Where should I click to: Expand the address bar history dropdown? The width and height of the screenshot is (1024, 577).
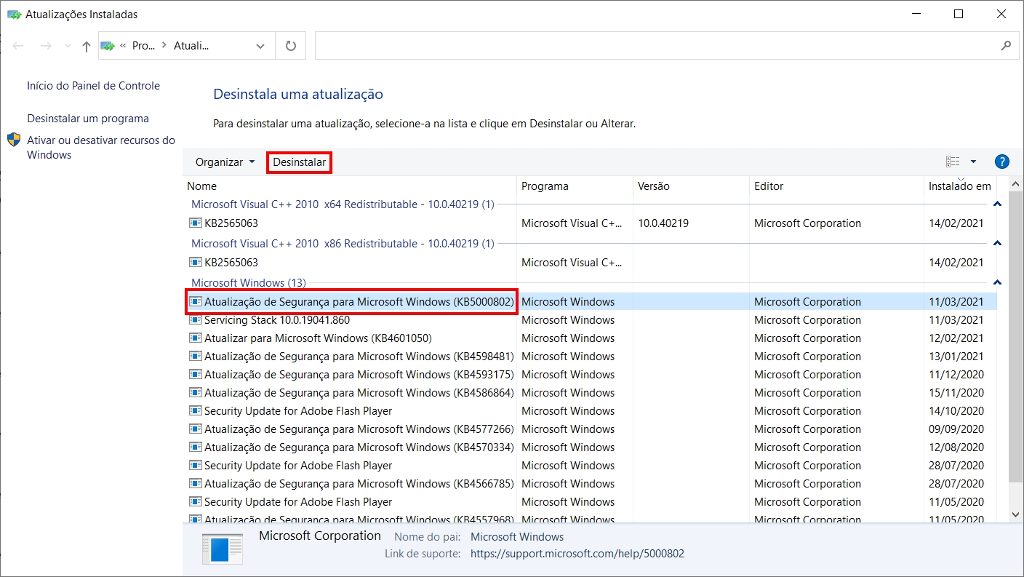pyautogui.click(x=260, y=46)
